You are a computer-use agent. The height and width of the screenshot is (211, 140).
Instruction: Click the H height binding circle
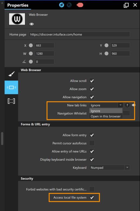106,53
